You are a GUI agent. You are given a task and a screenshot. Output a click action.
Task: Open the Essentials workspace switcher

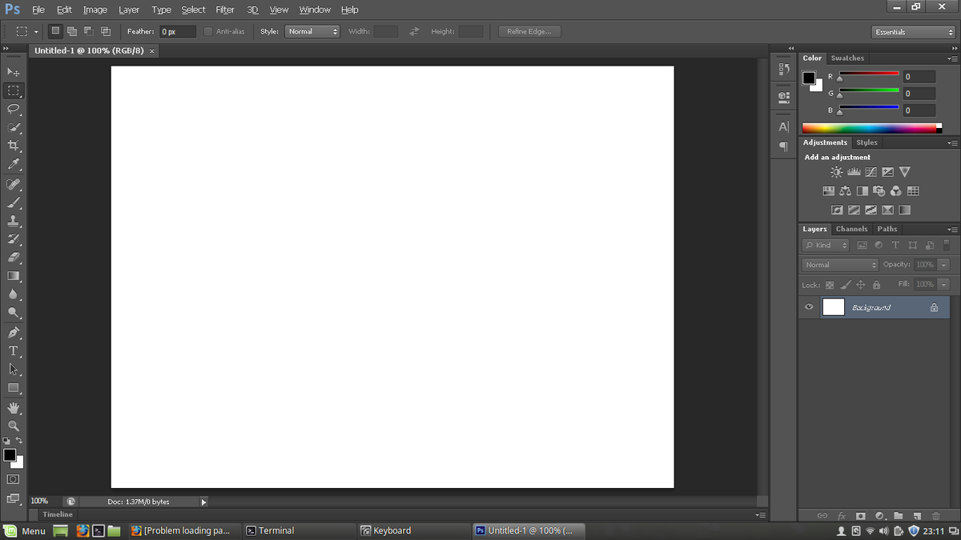tap(911, 31)
